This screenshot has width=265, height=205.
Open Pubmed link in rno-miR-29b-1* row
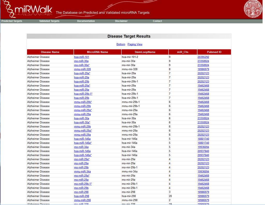click(203, 184)
